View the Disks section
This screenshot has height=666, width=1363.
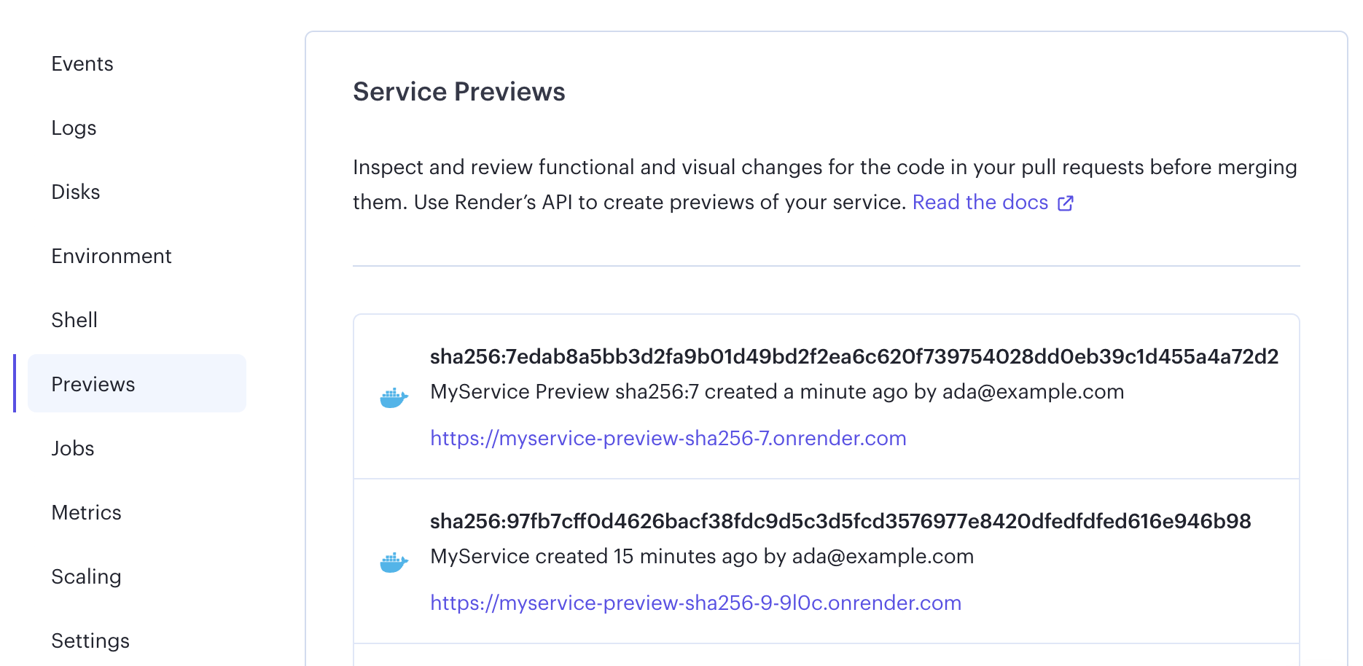pyautogui.click(x=75, y=192)
